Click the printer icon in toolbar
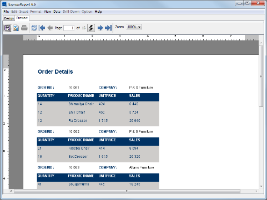 [24, 28]
